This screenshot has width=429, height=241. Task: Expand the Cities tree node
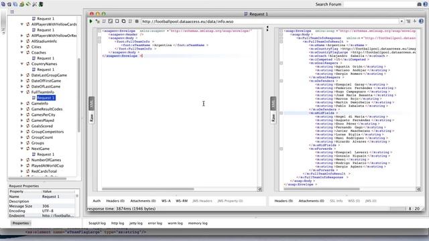click(22, 47)
